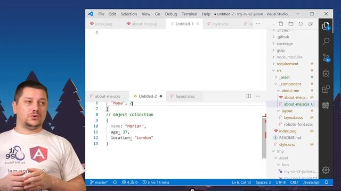Expand the gulp folder
Image resolution: width=341 pixels, height=191 pixels.
pos(281,50)
